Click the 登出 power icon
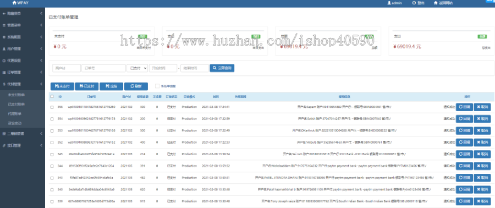The height and width of the screenshot is (208, 495). click(x=414, y=3)
